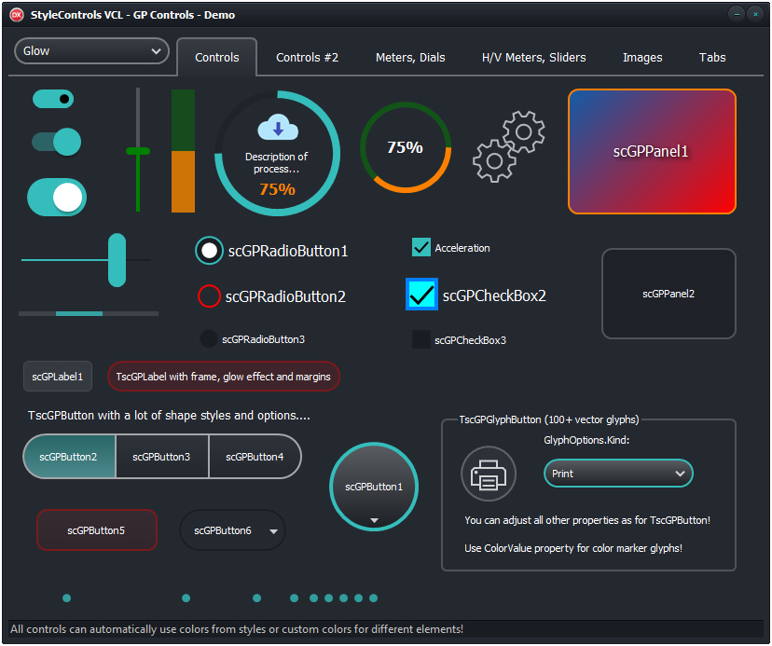Click the status bar message about colors
Viewport: 772px width, 646px height.
point(237,629)
